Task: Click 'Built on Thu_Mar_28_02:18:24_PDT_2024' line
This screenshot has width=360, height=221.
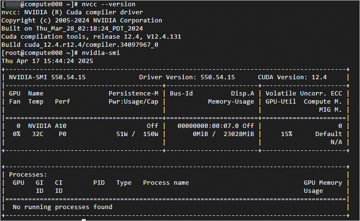Action: 72,28
